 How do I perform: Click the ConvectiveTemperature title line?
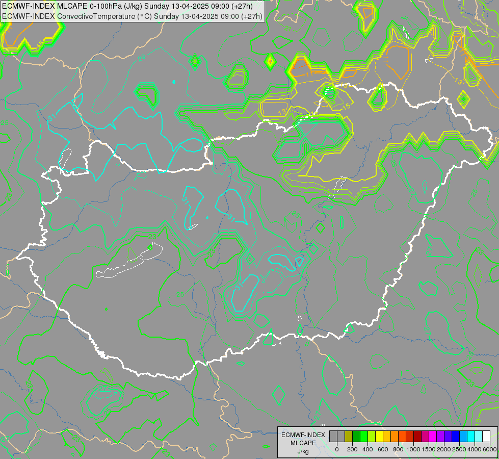(x=132, y=16)
